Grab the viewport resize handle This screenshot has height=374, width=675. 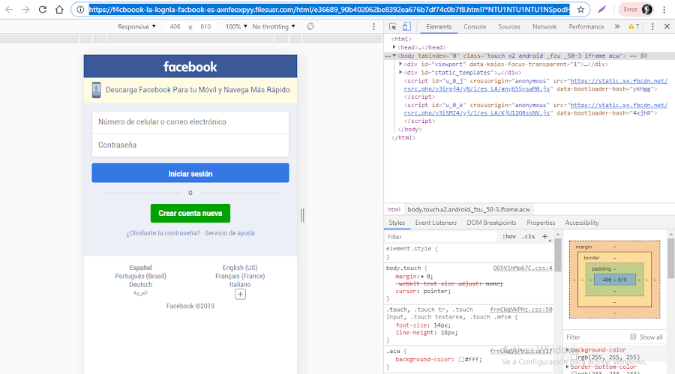[x=302, y=215]
